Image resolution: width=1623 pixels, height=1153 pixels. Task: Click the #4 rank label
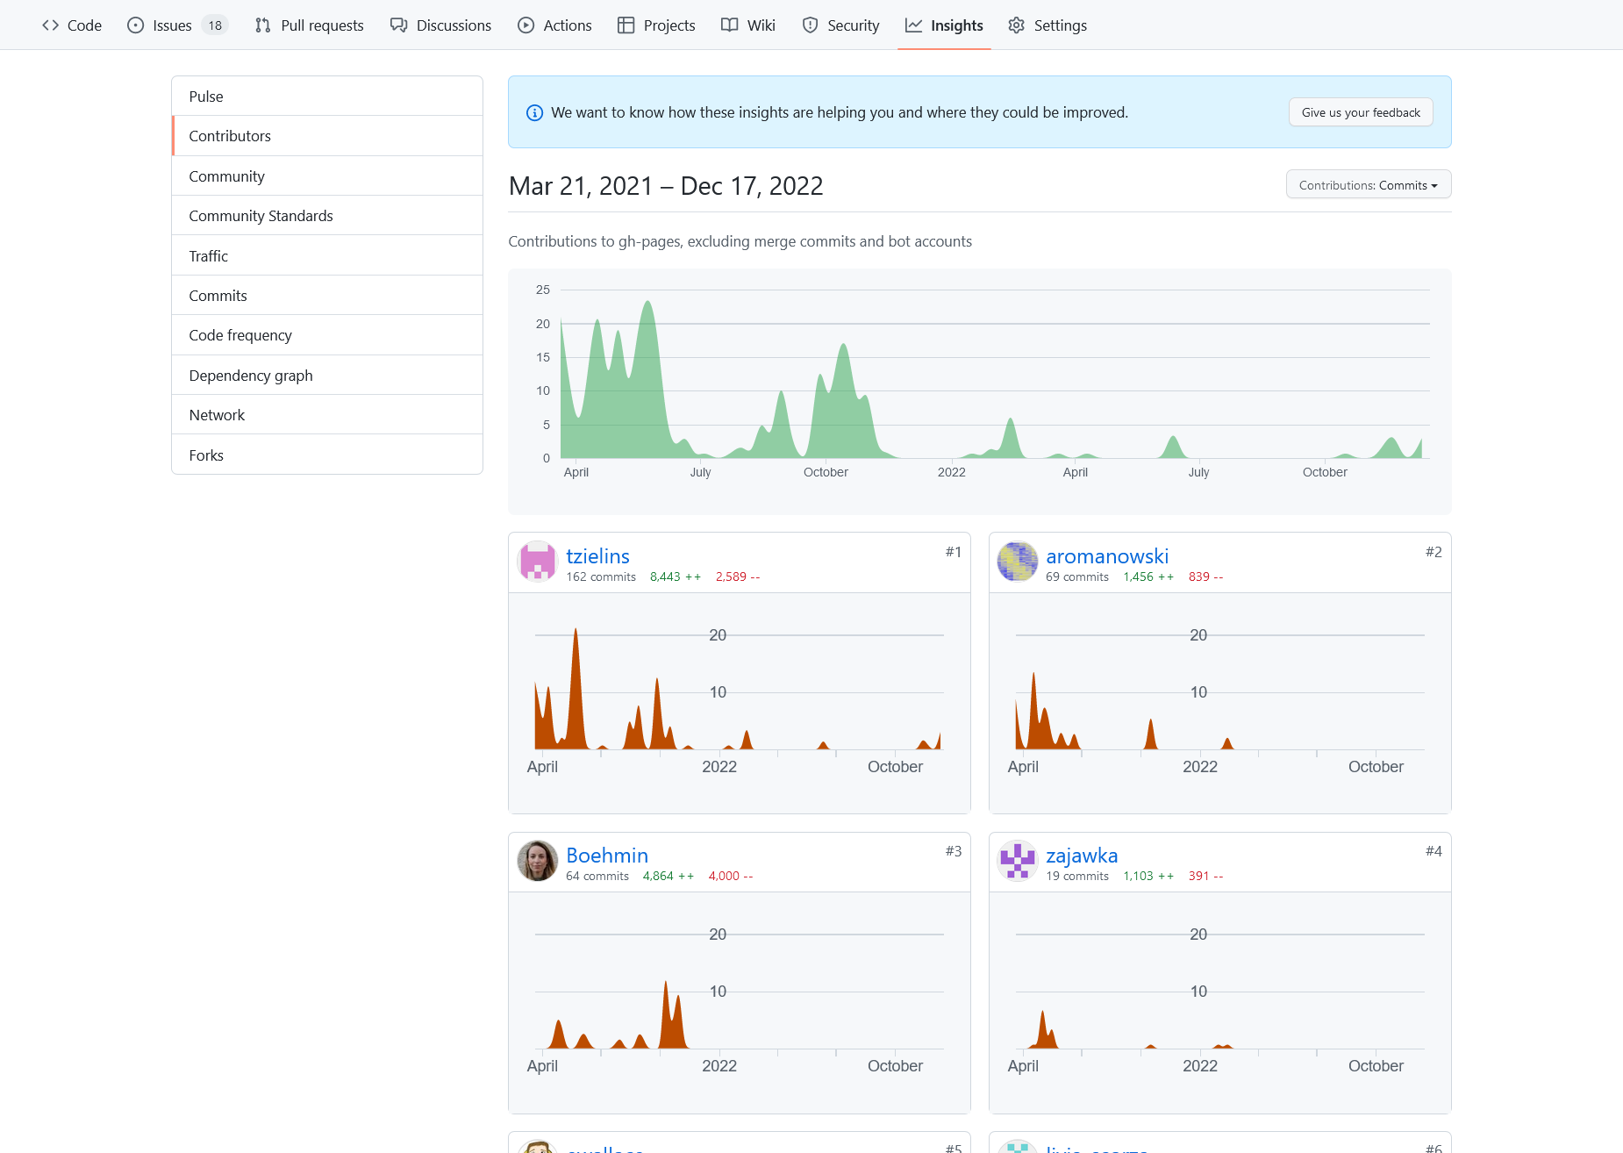tap(1434, 851)
